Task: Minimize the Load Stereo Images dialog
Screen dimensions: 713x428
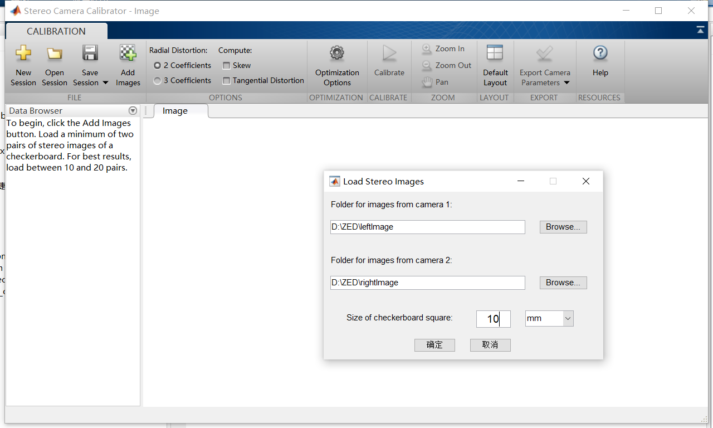Action: [x=520, y=181]
